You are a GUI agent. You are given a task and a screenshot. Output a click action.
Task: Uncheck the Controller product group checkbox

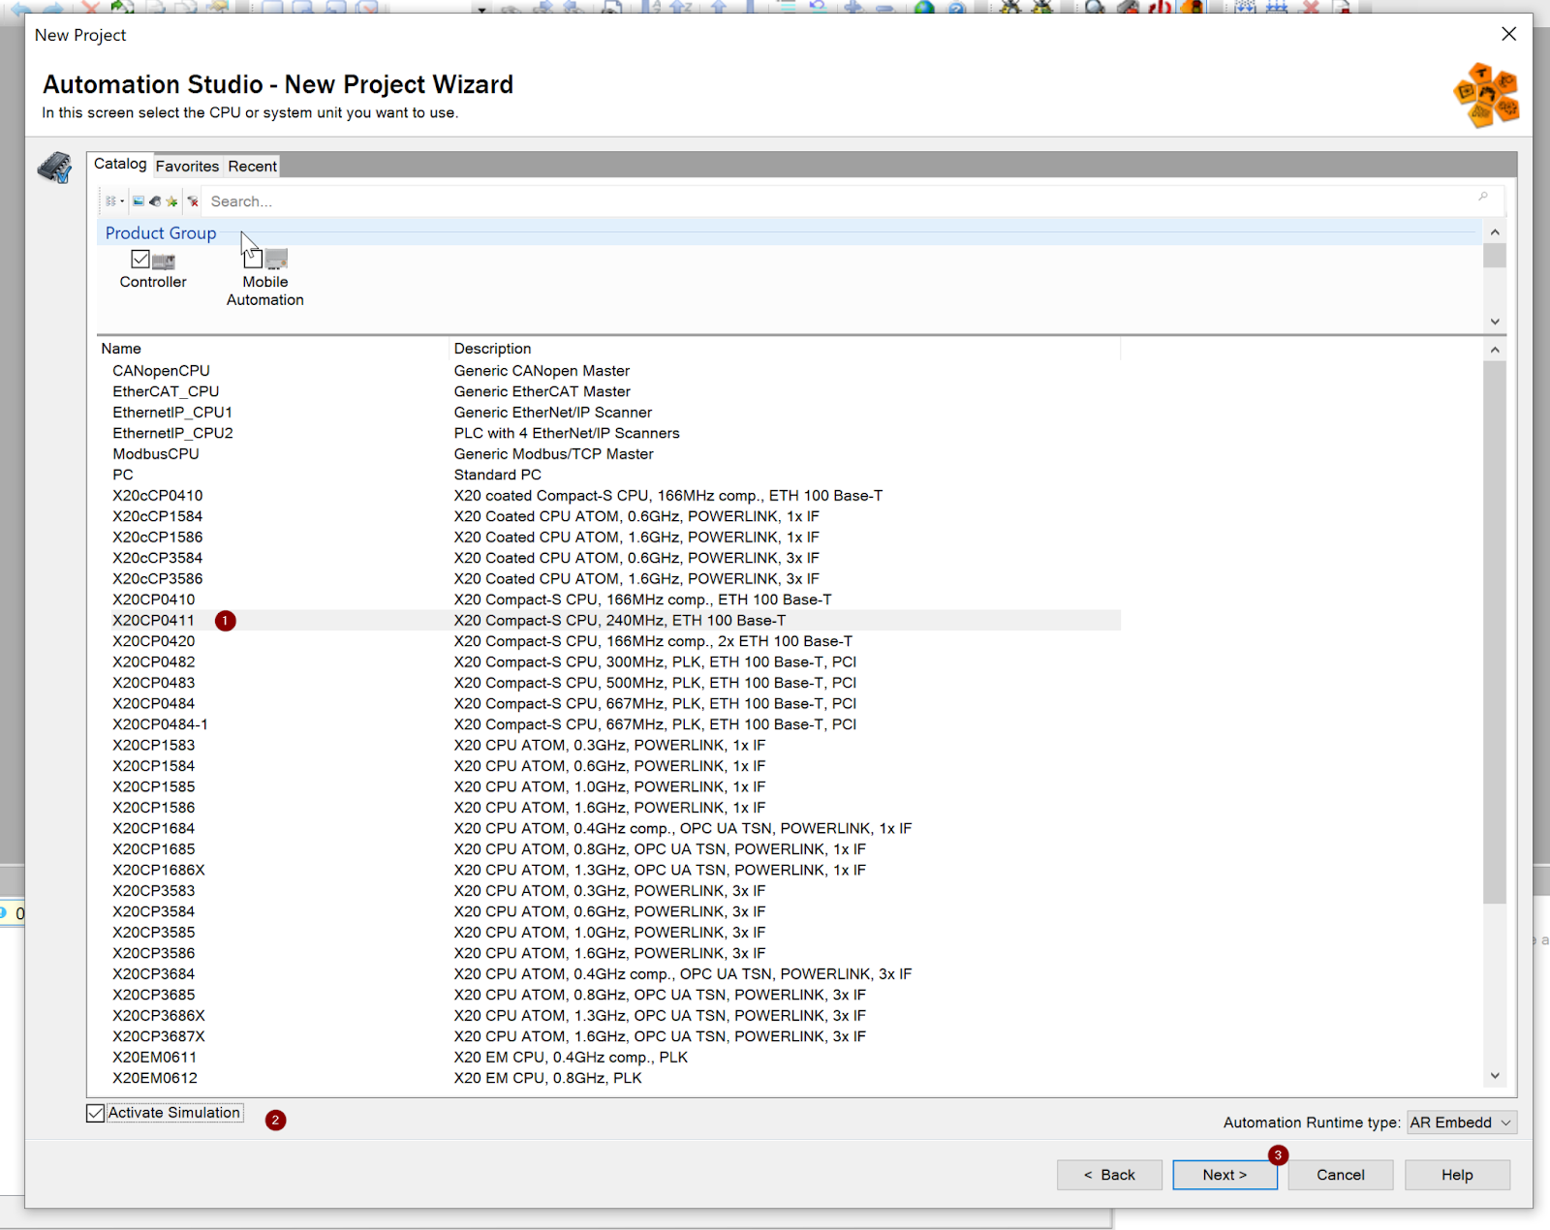tap(140, 260)
